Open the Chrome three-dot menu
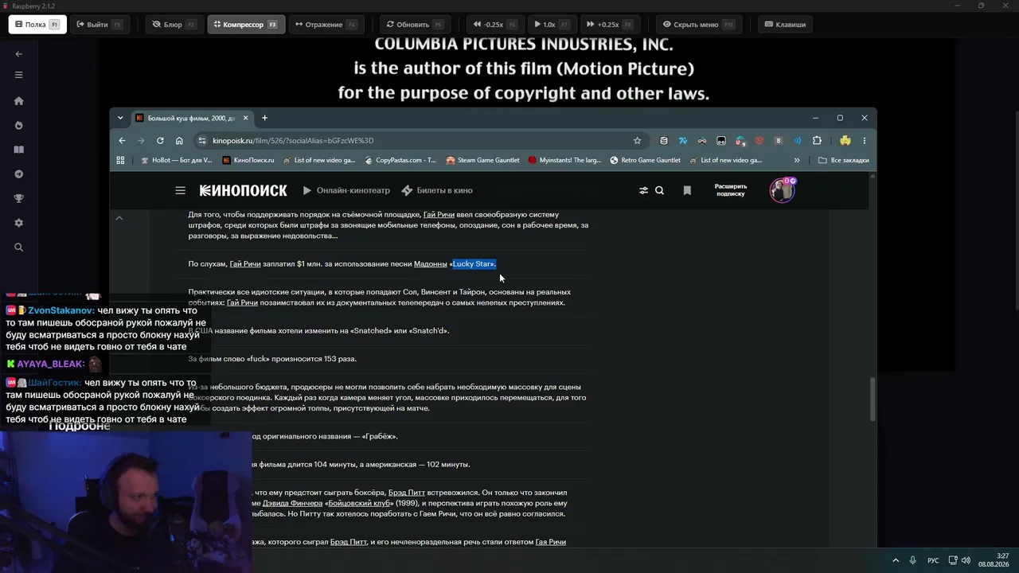 pyautogui.click(x=865, y=141)
